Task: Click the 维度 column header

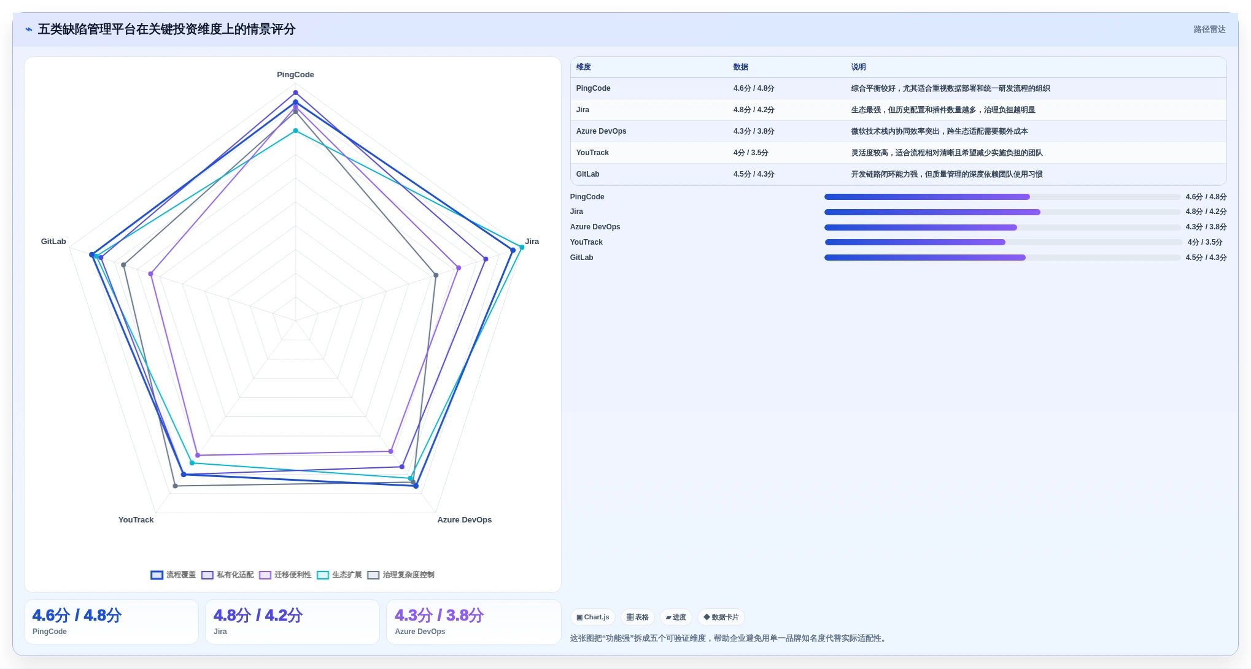Action: pos(584,67)
